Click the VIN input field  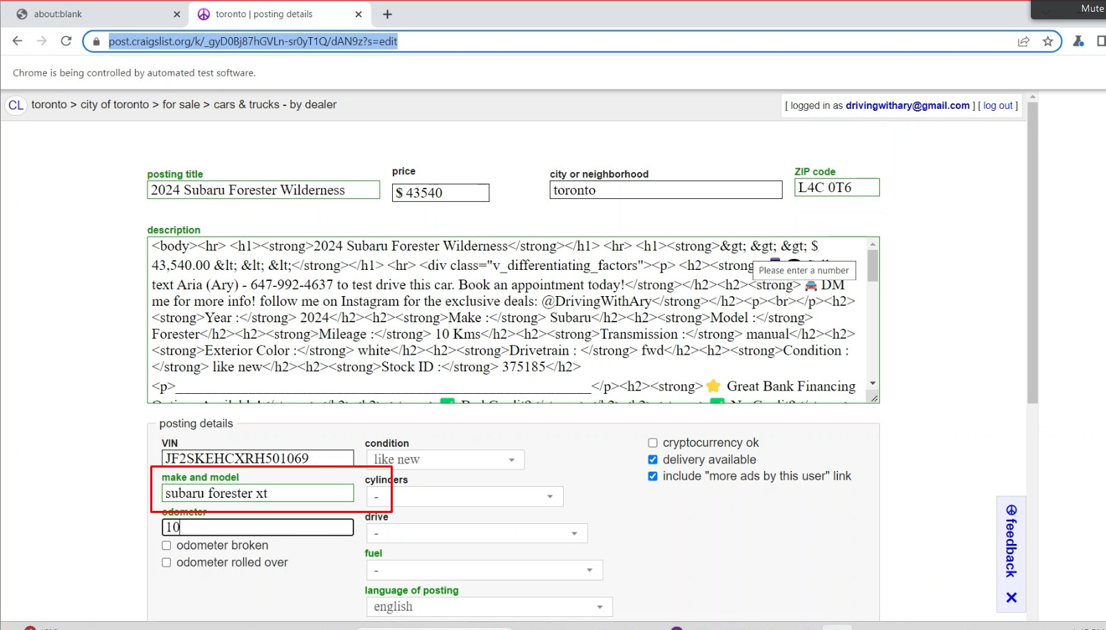[258, 459]
